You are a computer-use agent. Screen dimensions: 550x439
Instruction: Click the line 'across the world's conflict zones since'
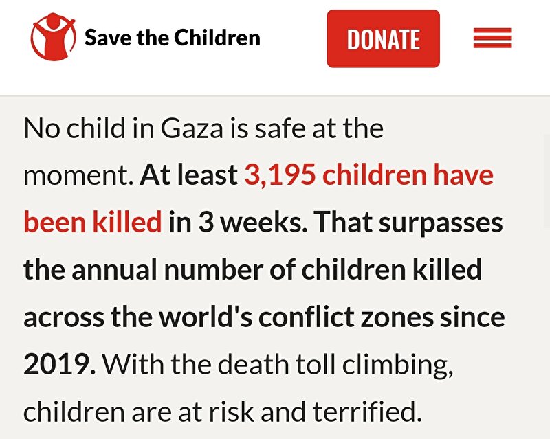point(264,317)
